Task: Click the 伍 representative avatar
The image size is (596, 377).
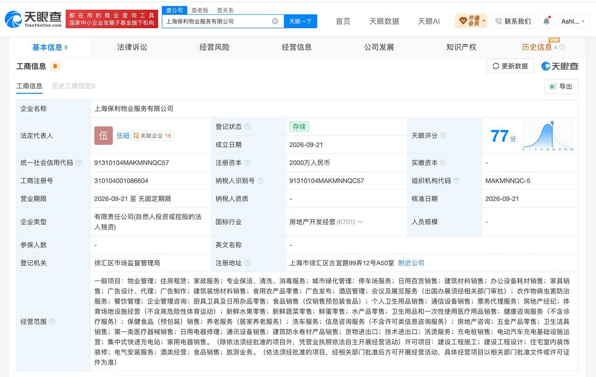Action: [103, 135]
